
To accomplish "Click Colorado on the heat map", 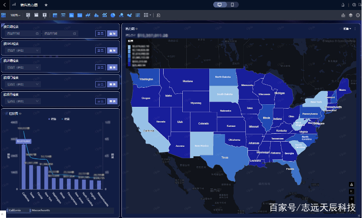I will [203, 123].
